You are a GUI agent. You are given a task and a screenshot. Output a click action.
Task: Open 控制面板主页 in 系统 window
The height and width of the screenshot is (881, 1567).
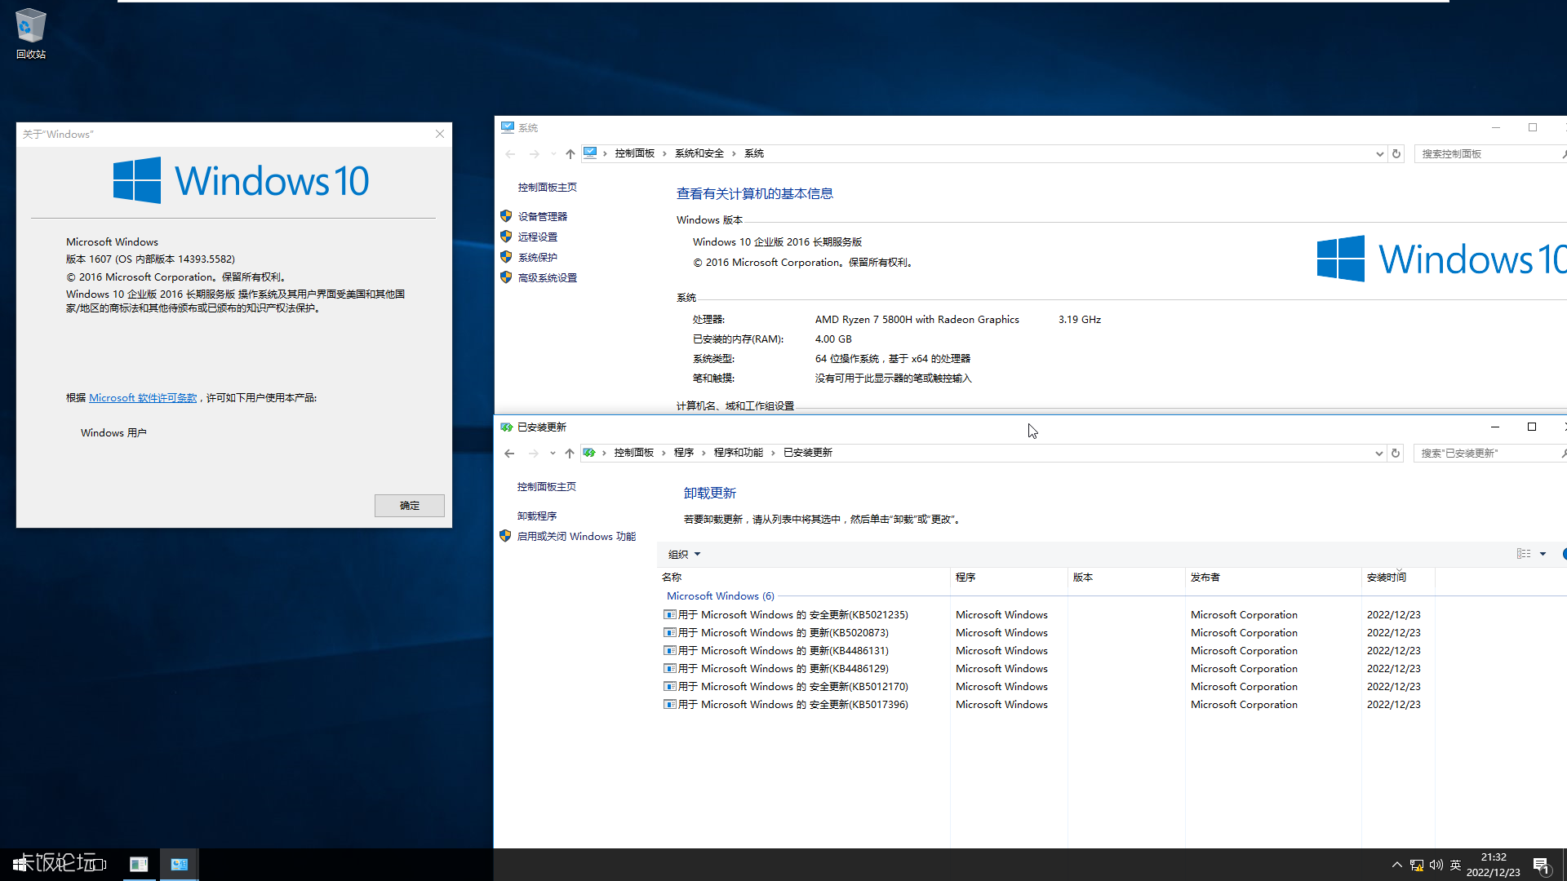[x=547, y=188]
